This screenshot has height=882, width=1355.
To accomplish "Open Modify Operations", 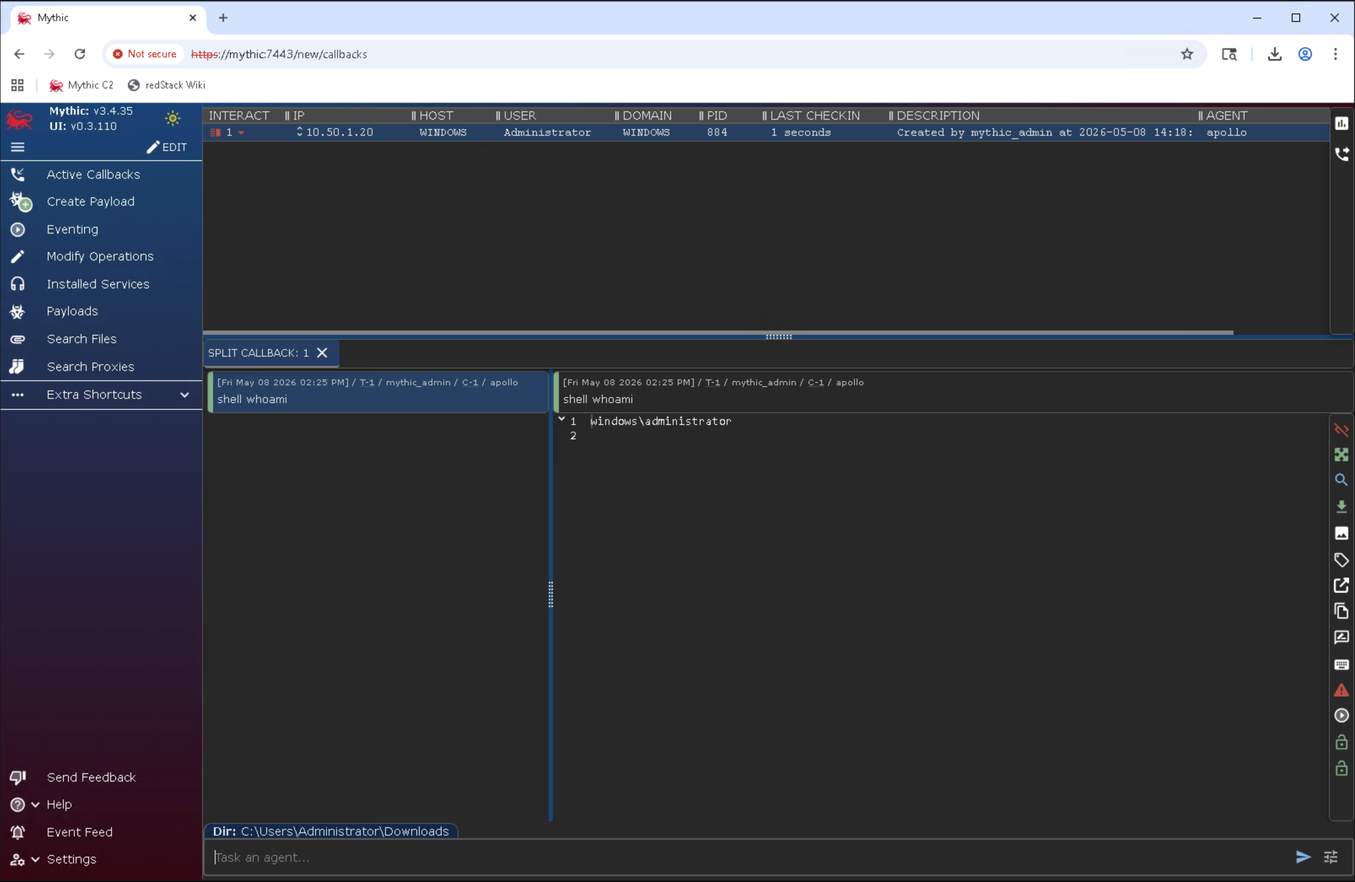I will tap(100, 256).
